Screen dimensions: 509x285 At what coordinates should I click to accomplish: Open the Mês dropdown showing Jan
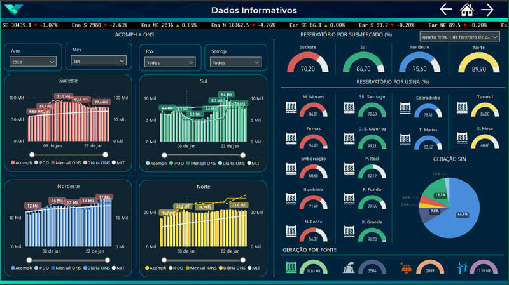99,61
